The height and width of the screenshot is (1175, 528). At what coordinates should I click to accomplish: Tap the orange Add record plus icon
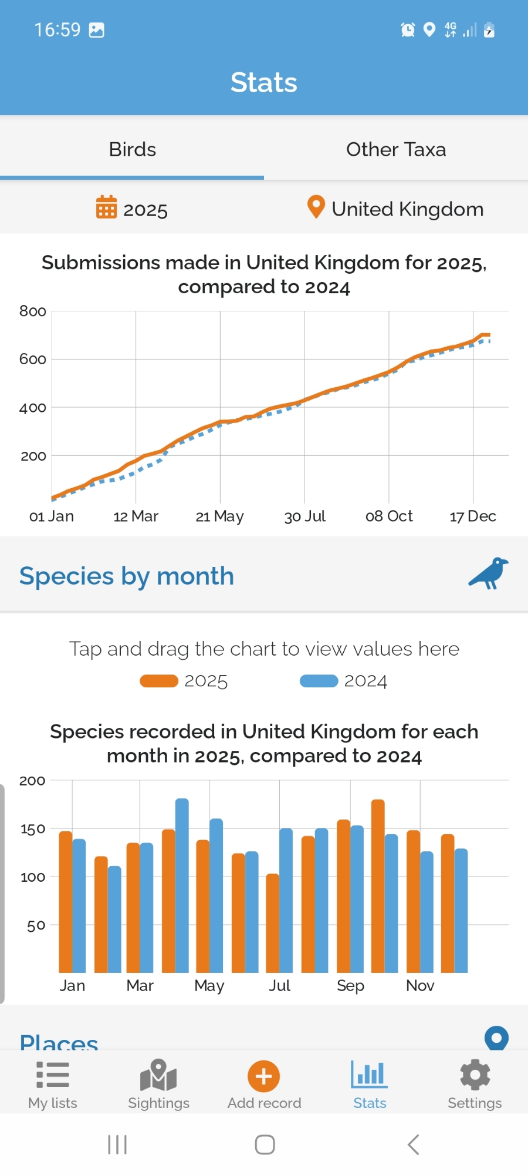[x=264, y=1076]
